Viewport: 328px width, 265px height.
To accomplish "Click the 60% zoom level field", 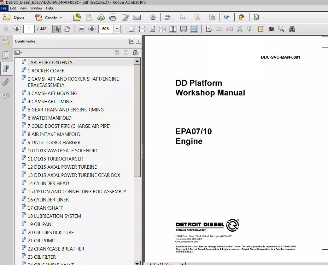I will point(106,29).
